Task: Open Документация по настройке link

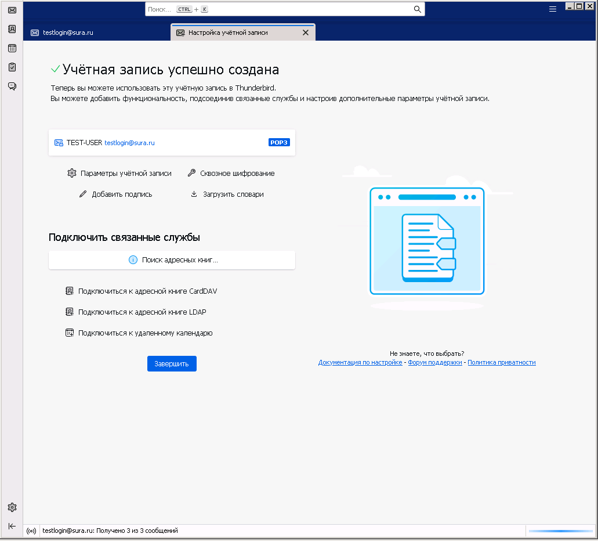Action: [x=360, y=362]
